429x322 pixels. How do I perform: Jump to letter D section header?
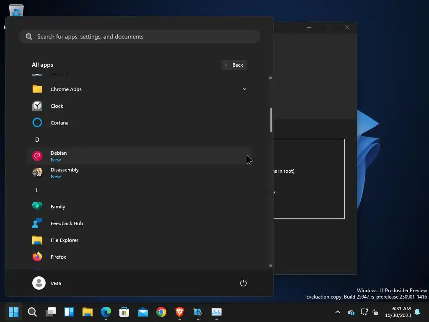37,140
